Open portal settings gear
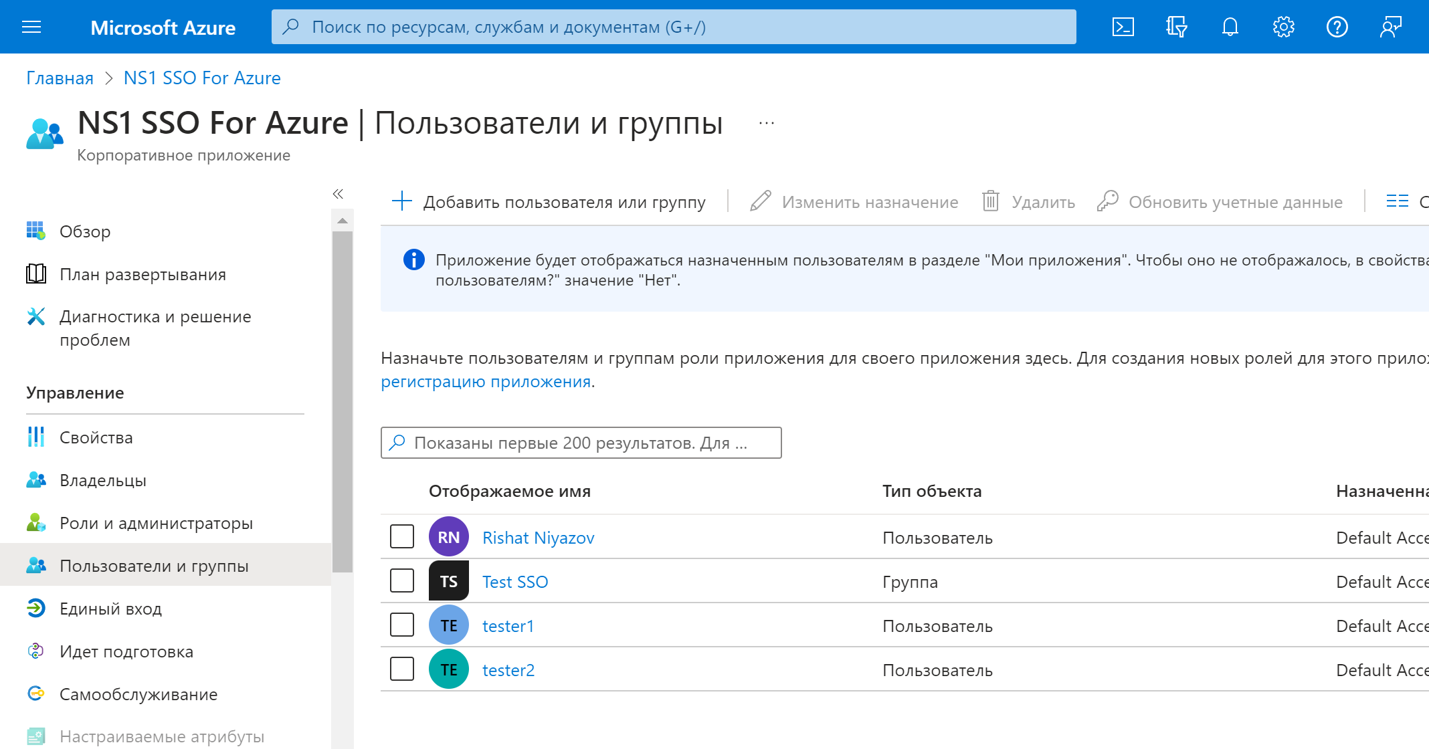Image resolution: width=1429 pixels, height=749 pixels. click(1283, 27)
